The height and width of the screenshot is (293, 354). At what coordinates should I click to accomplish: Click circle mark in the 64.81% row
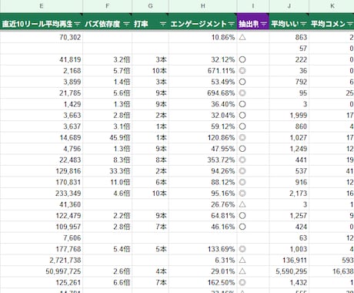click(242, 216)
